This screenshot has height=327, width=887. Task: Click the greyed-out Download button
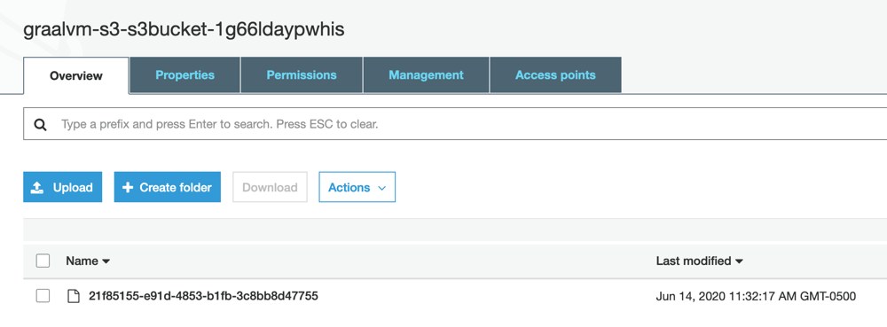[x=270, y=188]
